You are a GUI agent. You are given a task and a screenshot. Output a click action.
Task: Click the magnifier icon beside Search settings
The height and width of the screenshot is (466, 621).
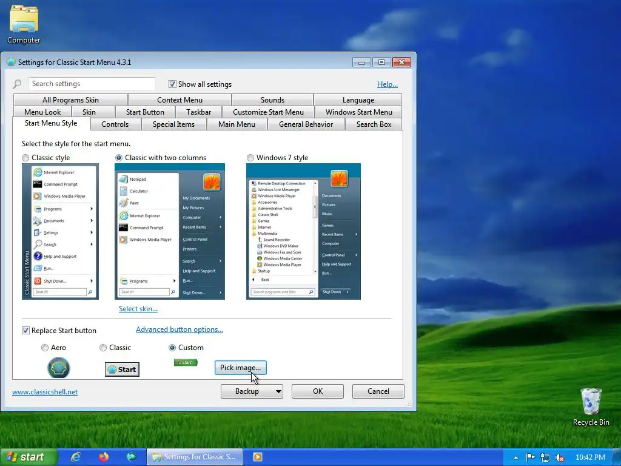pos(17,84)
